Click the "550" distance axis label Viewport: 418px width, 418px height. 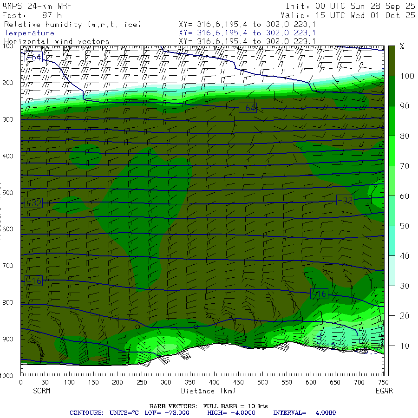point(287,383)
